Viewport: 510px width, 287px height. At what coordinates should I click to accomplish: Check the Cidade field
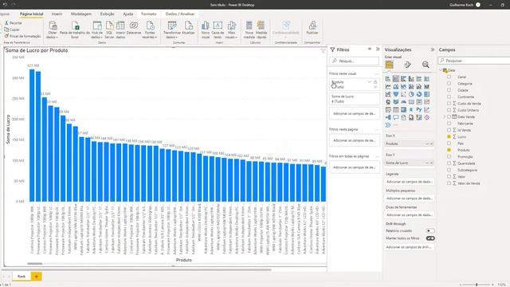click(449, 90)
